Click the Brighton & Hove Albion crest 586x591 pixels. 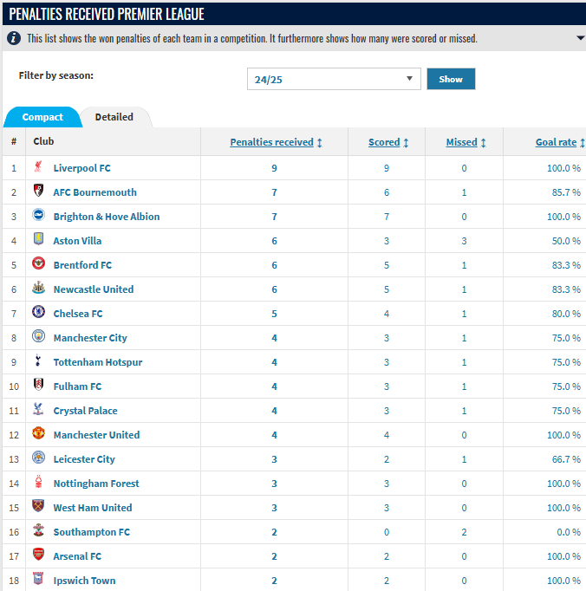tap(38, 215)
